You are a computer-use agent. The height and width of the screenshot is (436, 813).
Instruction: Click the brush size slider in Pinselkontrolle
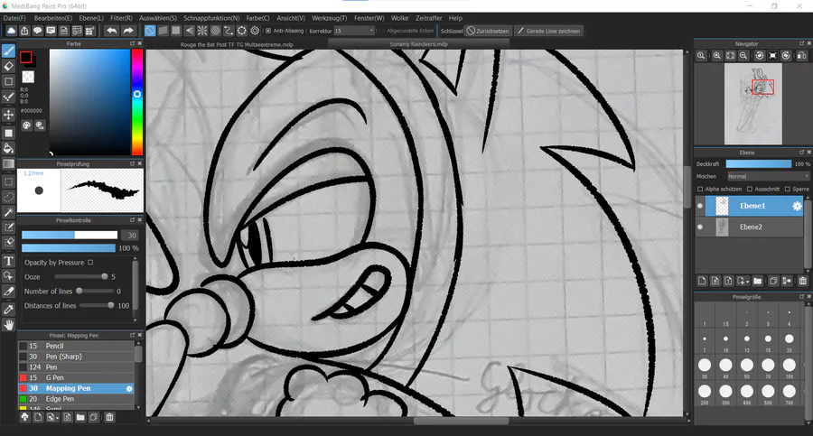(x=70, y=236)
